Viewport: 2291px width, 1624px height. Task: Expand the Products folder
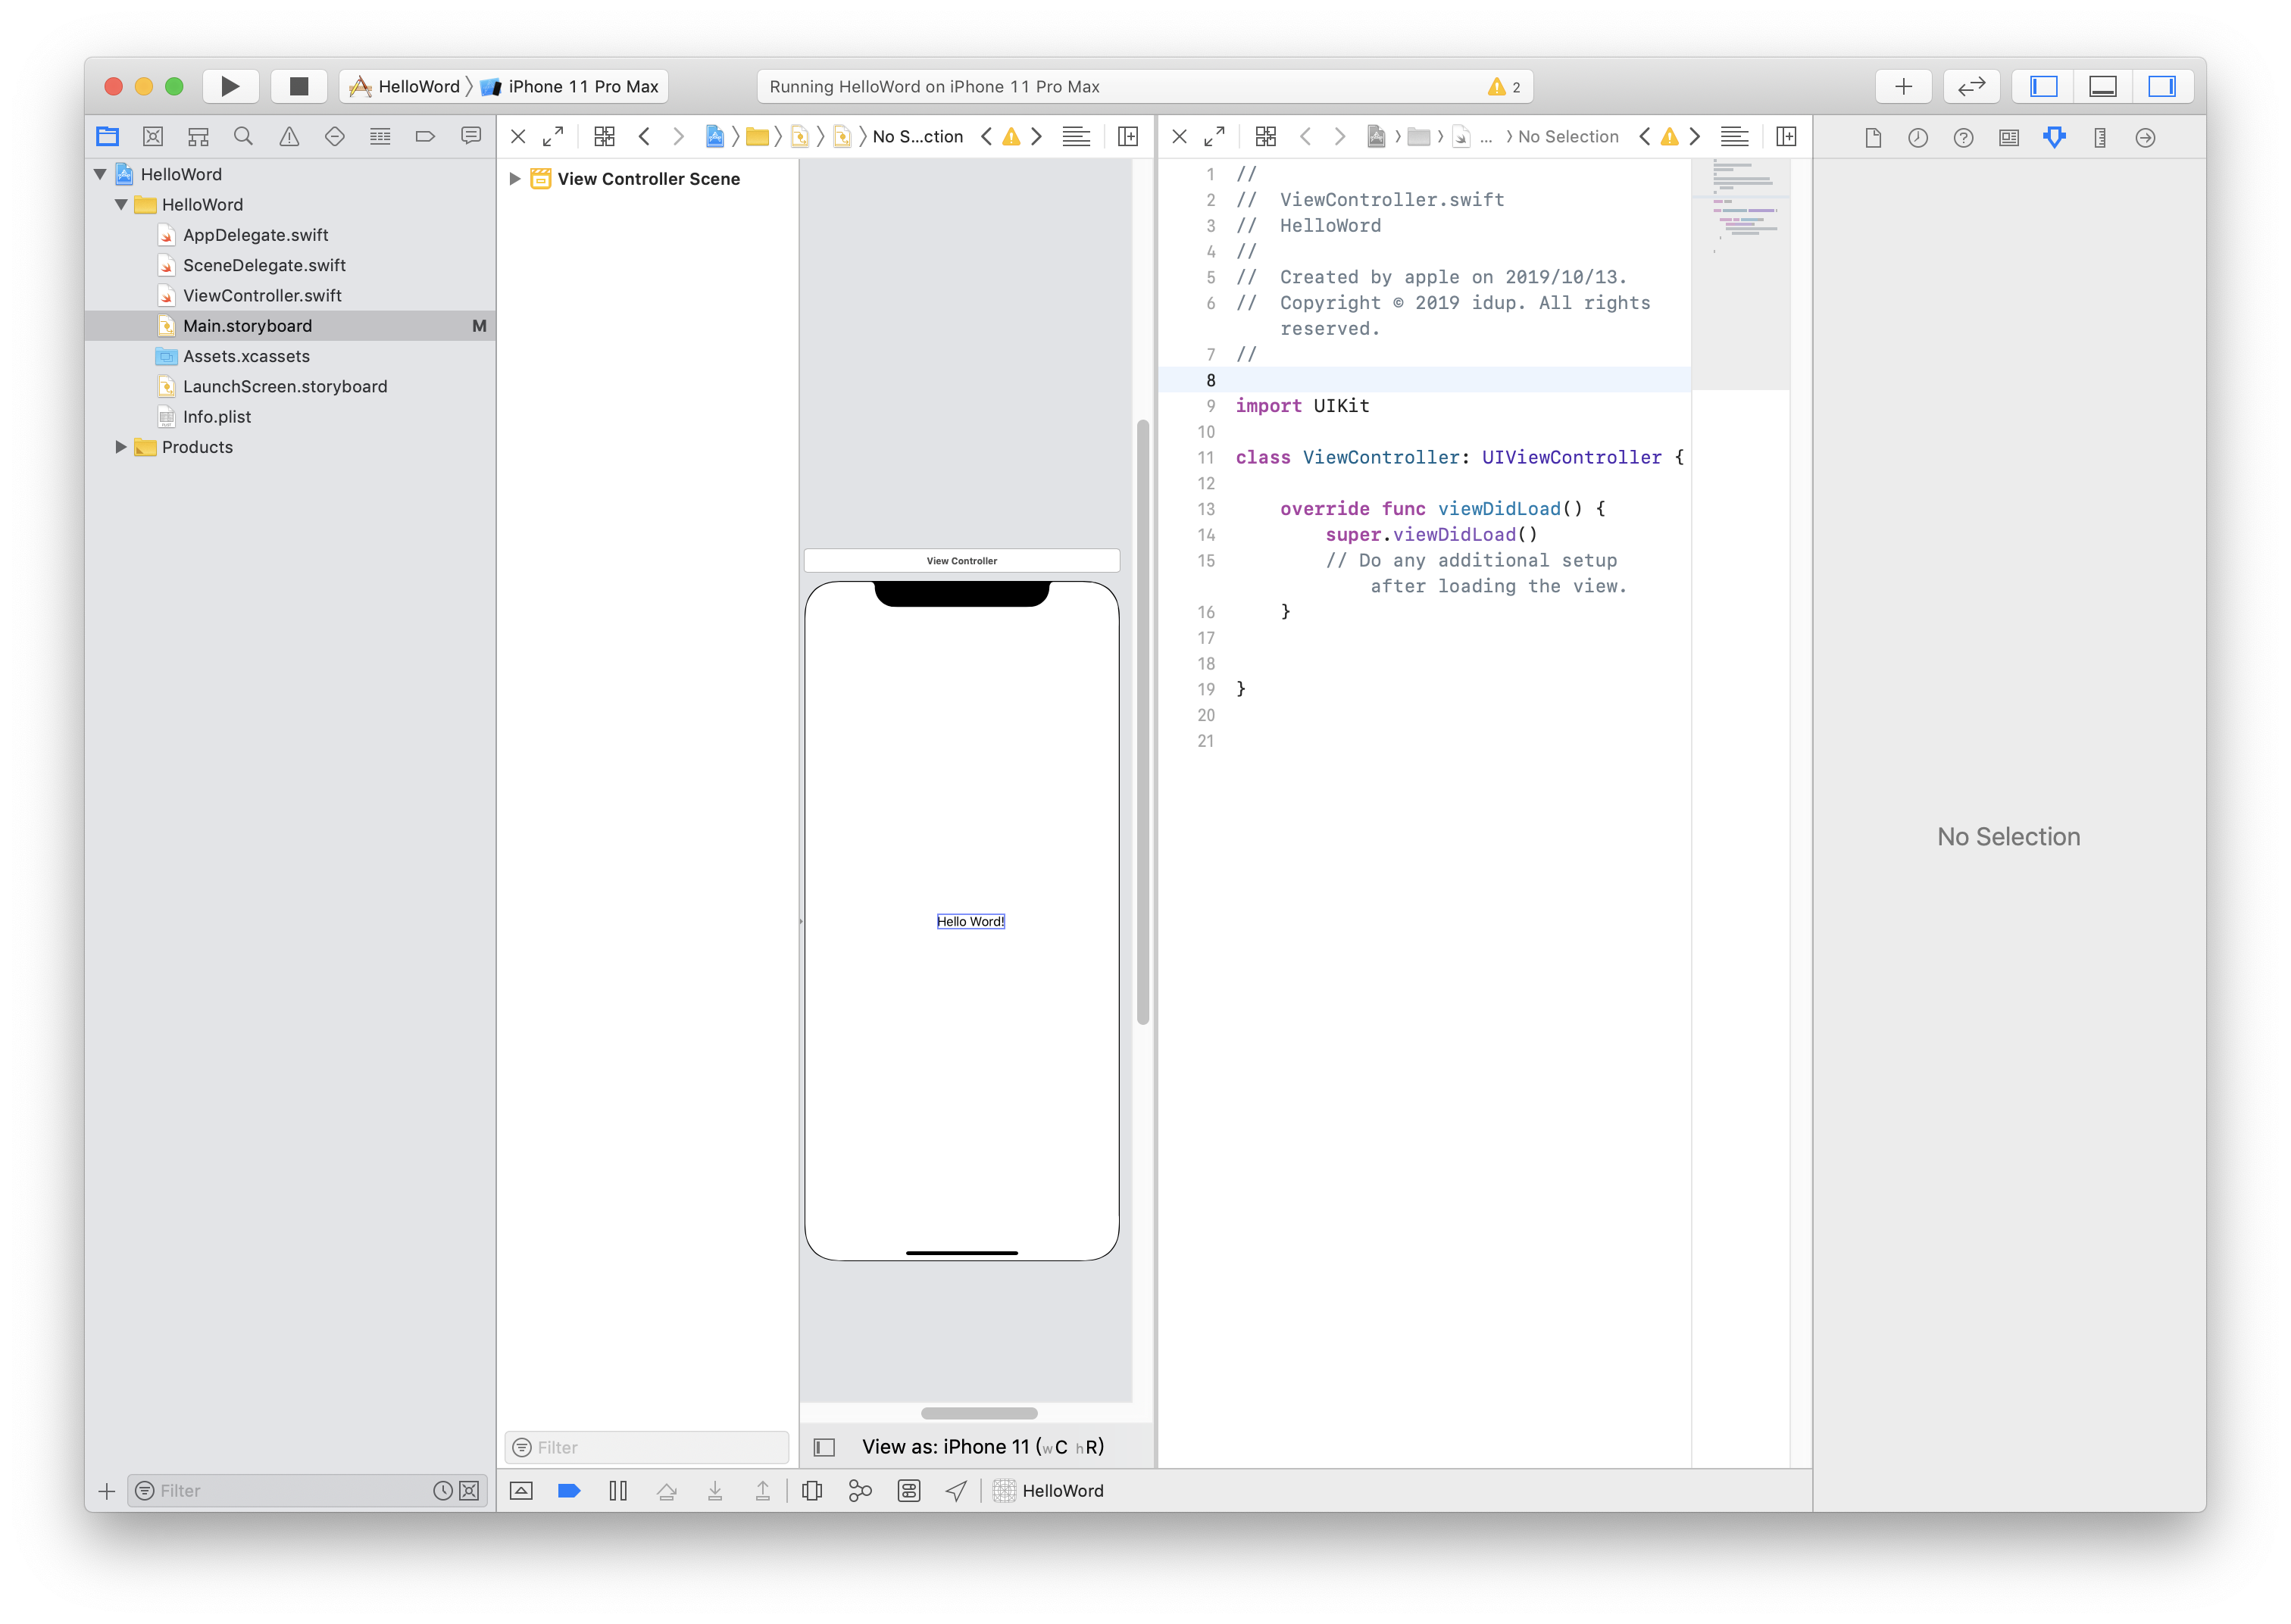coord(121,447)
